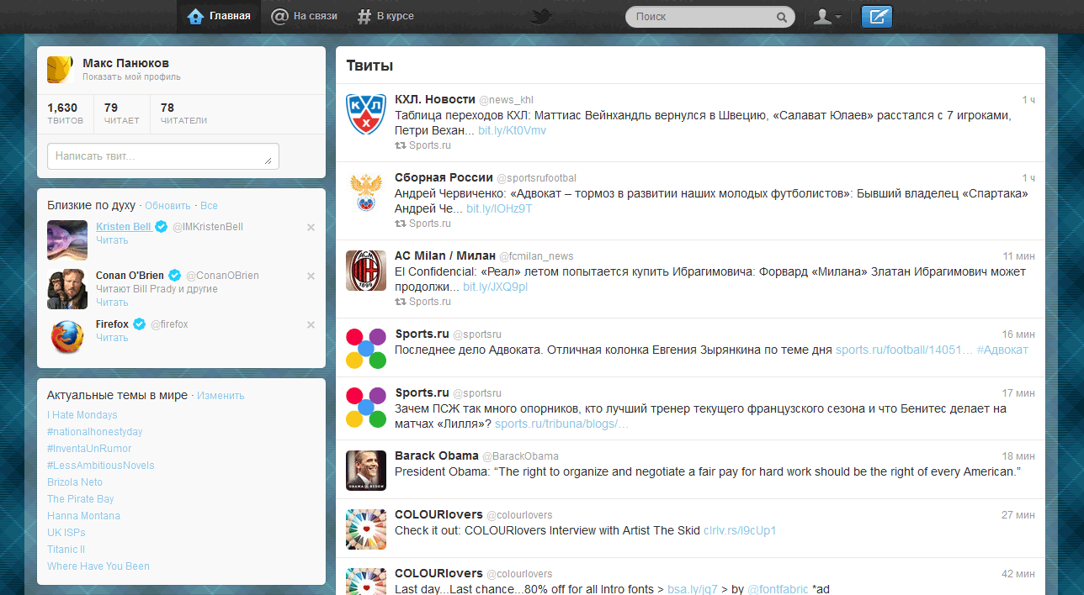This screenshot has height=595, width=1084.
Task: Click Сборная России emblem avatar
Action: point(366,192)
